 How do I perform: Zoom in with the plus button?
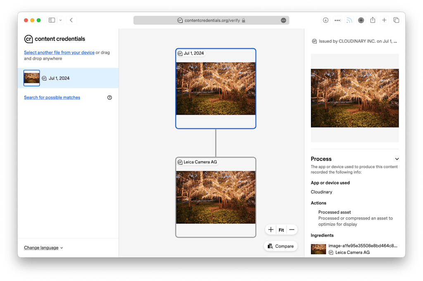(271, 230)
